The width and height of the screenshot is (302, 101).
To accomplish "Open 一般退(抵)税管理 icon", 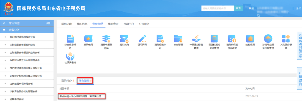I will [x=196, y=39].
